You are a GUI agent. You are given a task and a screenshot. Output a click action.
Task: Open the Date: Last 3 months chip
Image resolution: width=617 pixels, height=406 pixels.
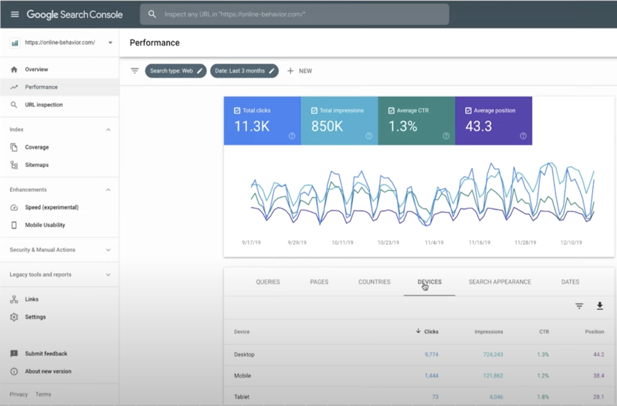(244, 71)
